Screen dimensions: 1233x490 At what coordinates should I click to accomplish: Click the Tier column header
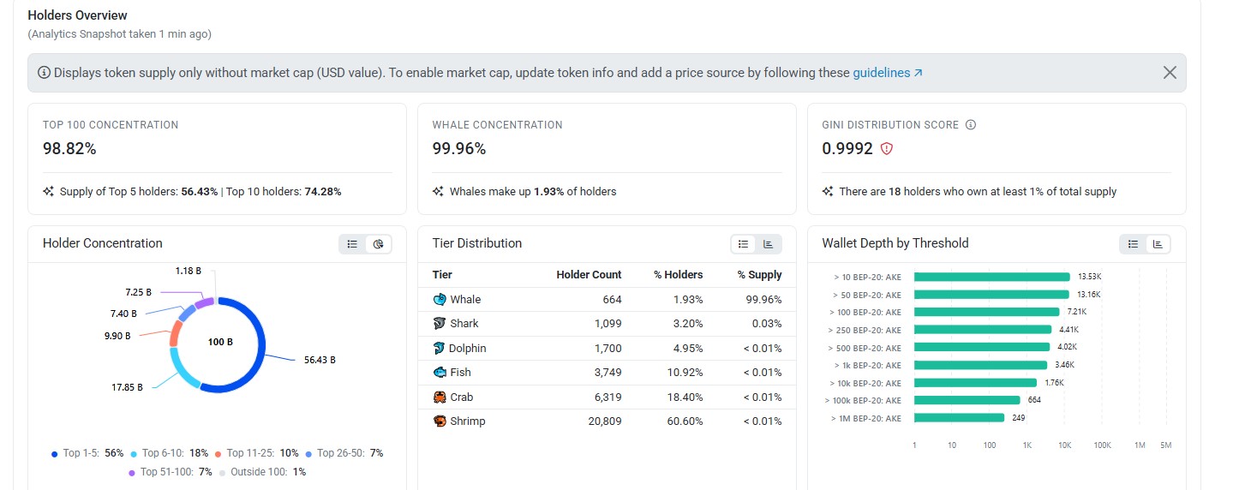[442, 275]
